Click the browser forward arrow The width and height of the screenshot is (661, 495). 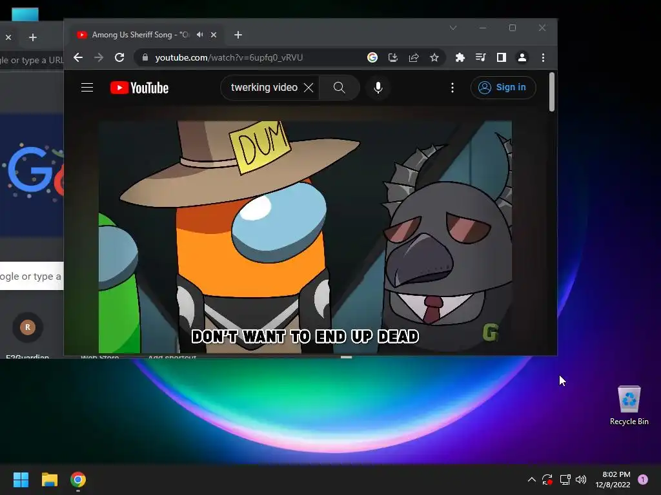coord(99,57)
